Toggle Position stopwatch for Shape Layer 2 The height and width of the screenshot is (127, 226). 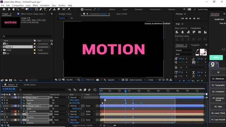point(21,100)
